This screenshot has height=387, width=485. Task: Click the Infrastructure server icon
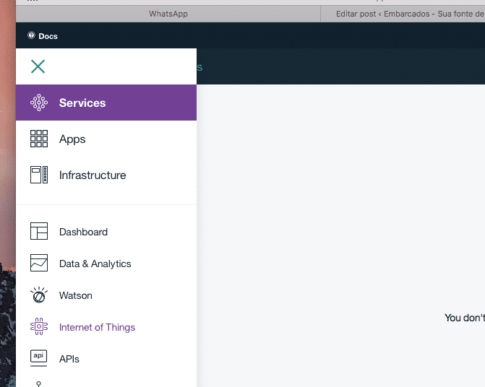coord(39,175)
